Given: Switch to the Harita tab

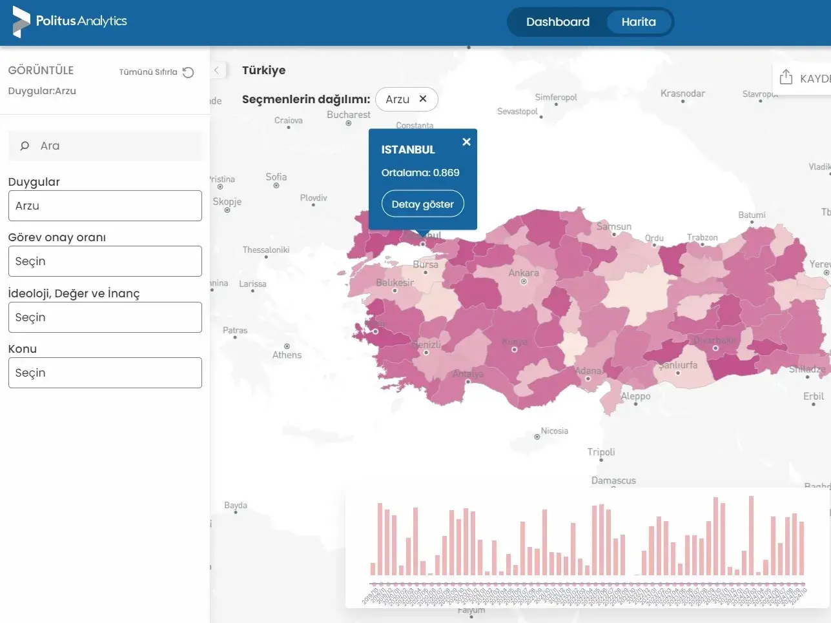Looking at the screenshot, I should point(638,22).
